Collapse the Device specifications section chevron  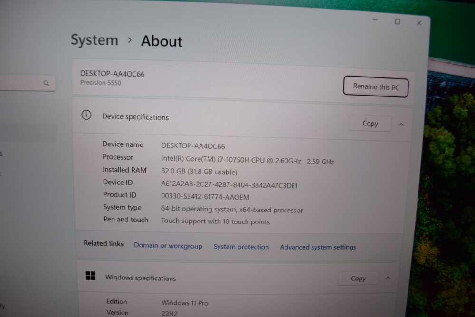401,124
